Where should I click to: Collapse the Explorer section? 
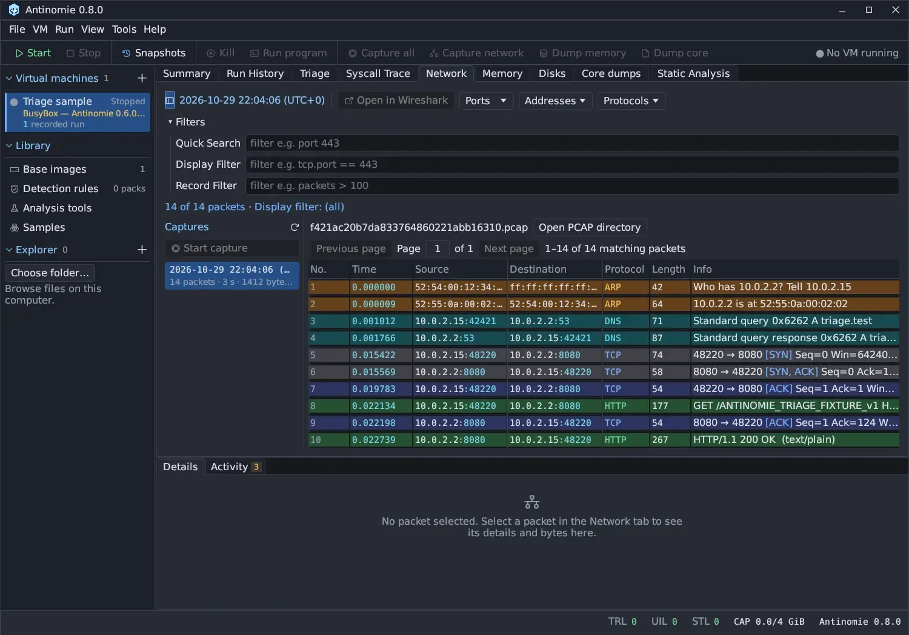pyautogui.click(x=9, y=250)
